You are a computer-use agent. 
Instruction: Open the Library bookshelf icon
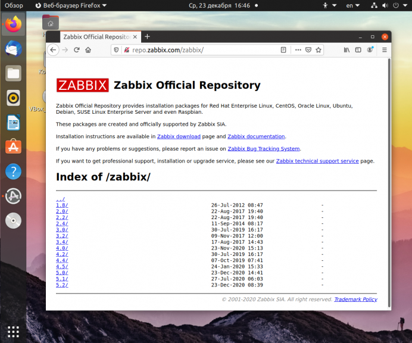[347, 50]
